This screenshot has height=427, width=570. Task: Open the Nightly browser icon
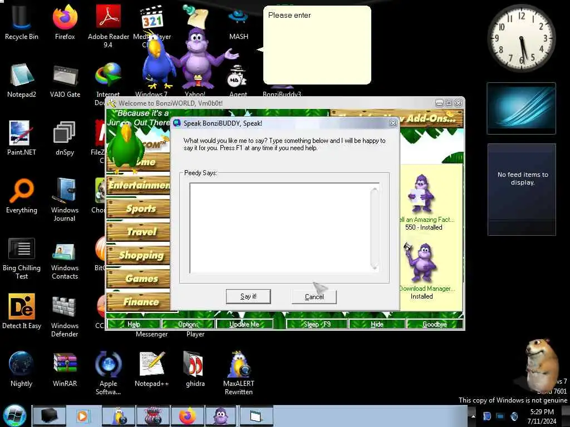(x=22, y=370)
